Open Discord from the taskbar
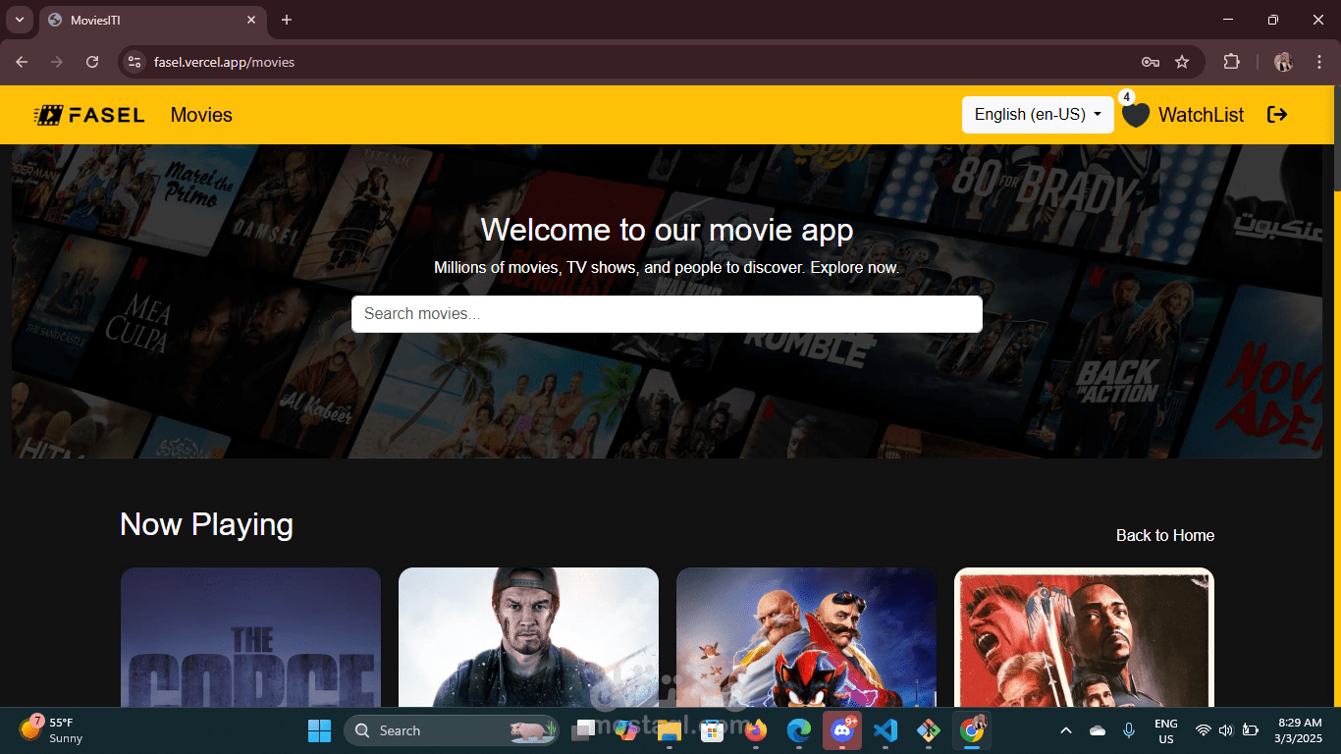 [x=842, y=730]
